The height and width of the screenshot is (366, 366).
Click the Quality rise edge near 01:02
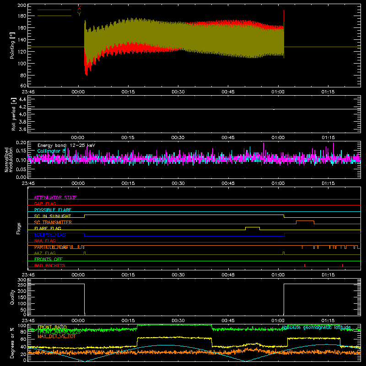284,299
